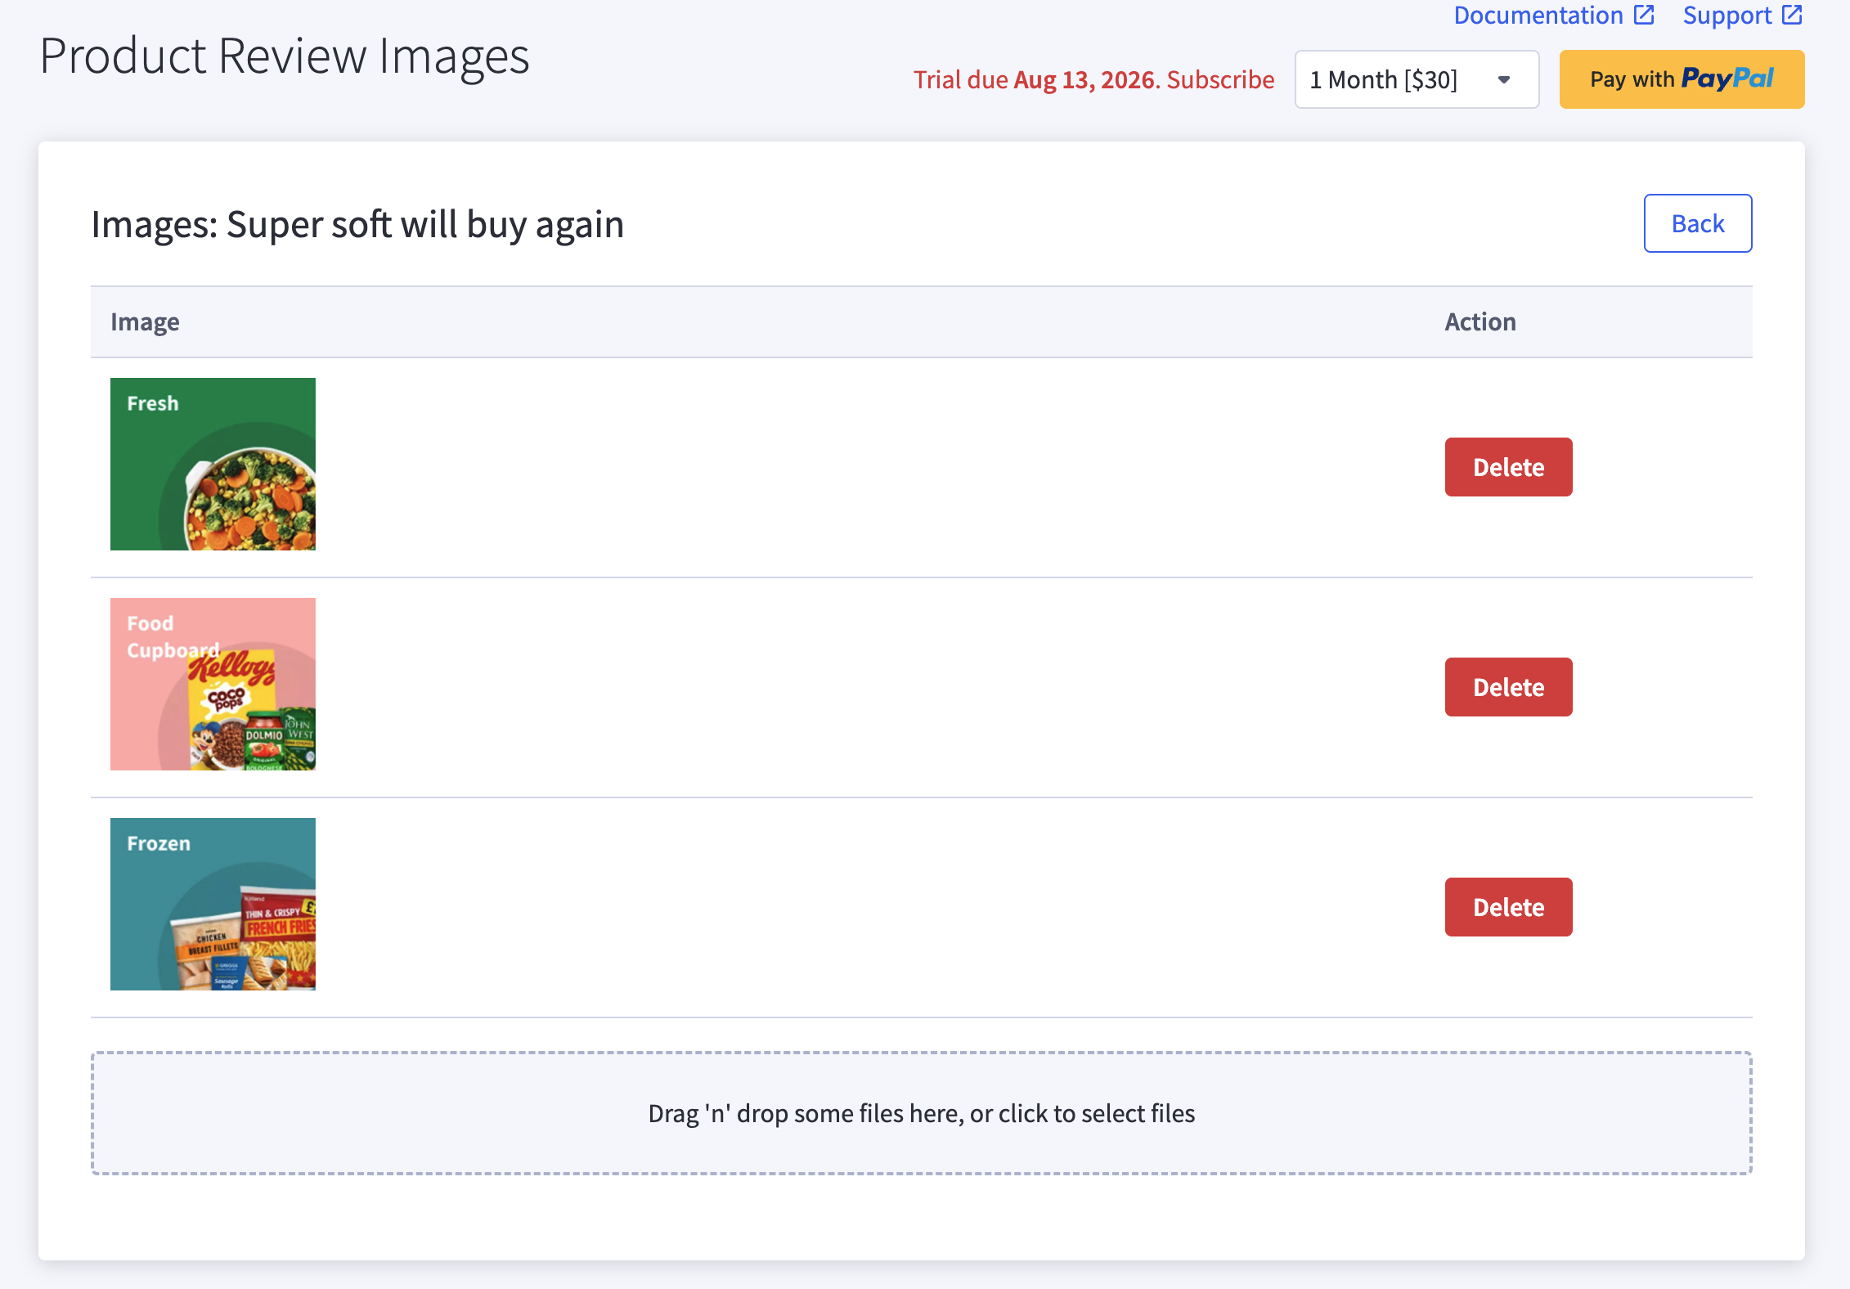Delete the Food Cupboard image
Image resolution: width=1850 pixels, height=1289 pixels.
(1508, 686)
